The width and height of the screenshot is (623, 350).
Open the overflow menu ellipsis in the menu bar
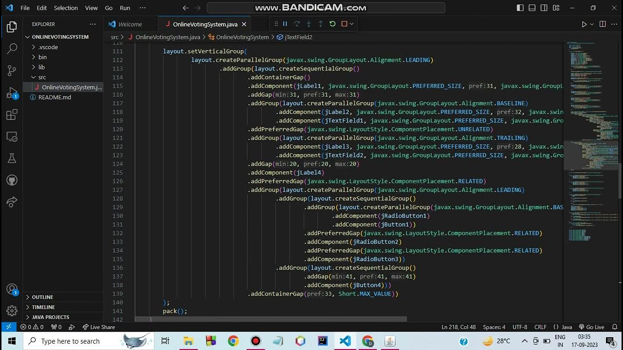pos(143,8)
